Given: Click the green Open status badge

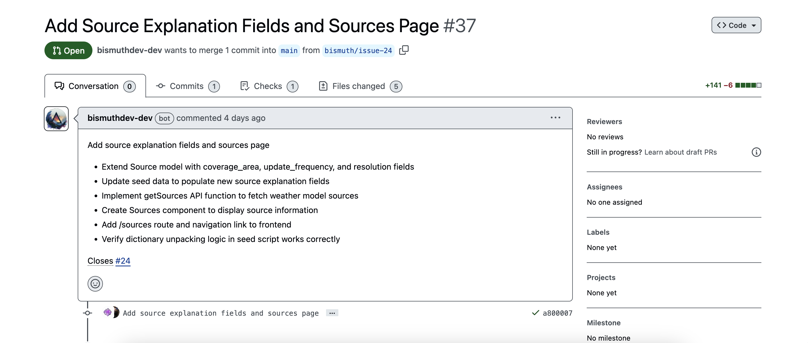Looking at the screenshot, I should coord(68,51).
